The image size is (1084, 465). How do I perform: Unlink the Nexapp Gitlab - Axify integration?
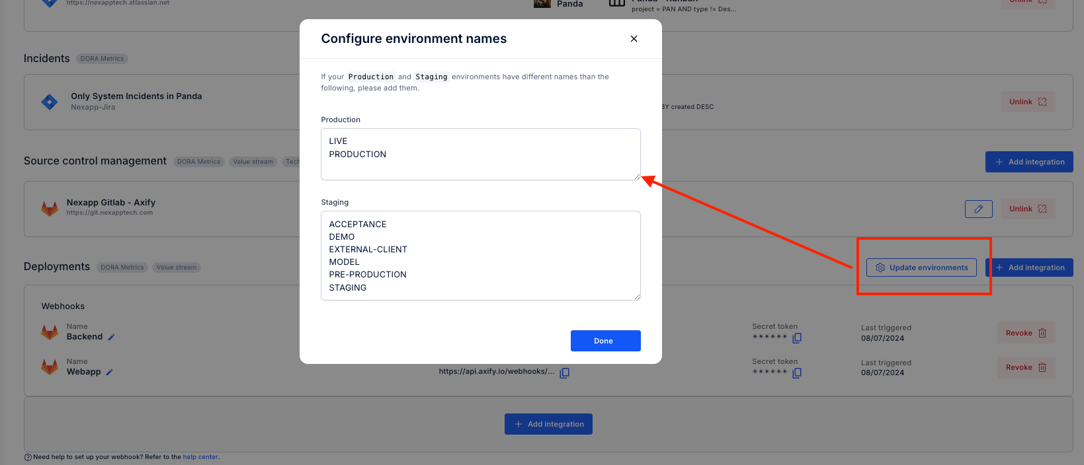click(x=1027, y=209)
